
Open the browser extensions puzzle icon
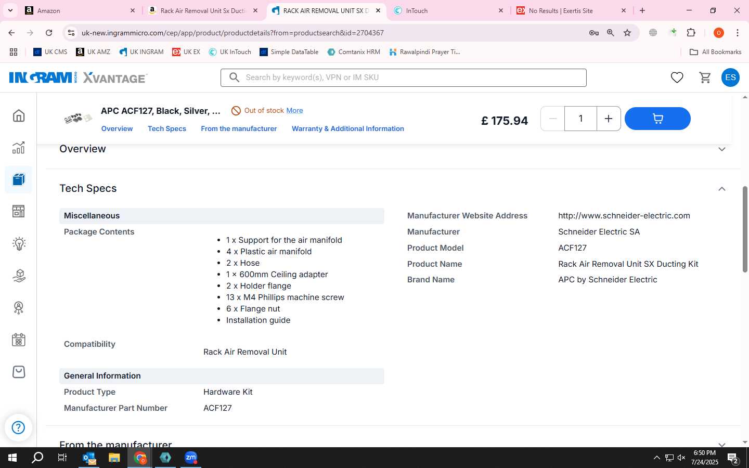(691, 33)
